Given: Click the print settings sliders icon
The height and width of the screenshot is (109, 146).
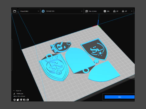Looking at the screenshot, I should click(x=86, y=11).
